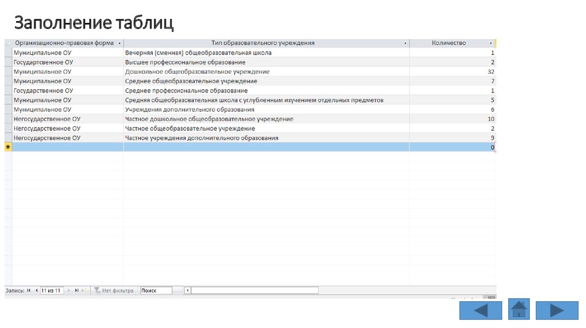Open the Организационно-правовая форма column dropdown
The width and height of the screenshot is (586, 328).
click(x=119, y=43)
